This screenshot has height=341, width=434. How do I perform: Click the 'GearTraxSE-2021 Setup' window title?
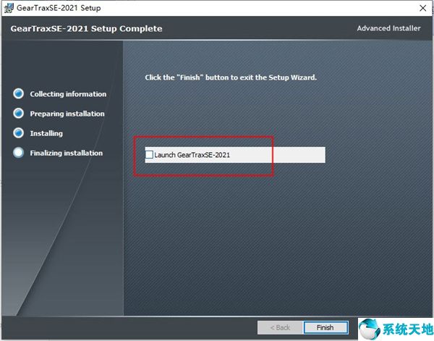(59, 8)
